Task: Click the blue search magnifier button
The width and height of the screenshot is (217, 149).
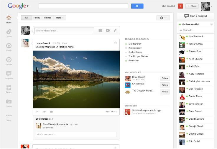Action: point(137,6)
